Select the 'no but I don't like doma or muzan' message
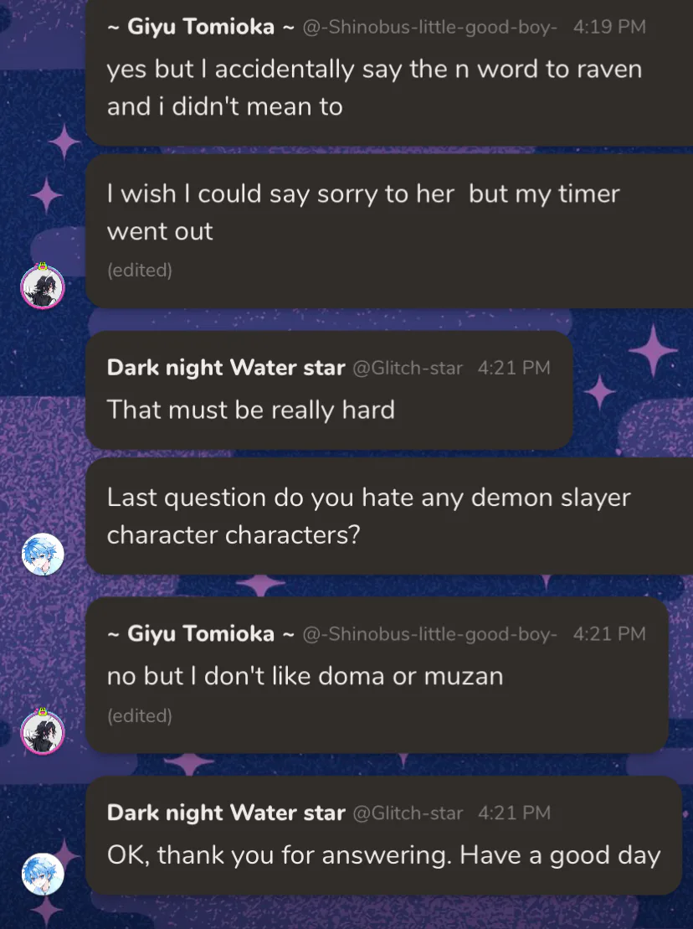 click(305, 676)
